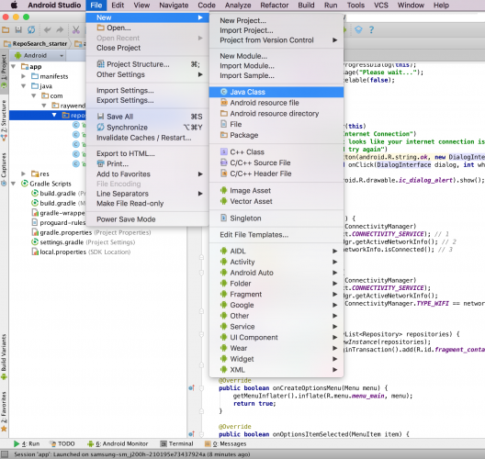Click the code fold marker beside onCreateOptionsMenu

pyautogui.click(x=201, y=388)
